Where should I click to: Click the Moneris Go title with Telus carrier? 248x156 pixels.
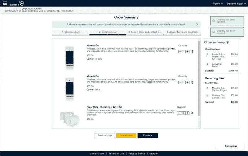point(92,76)
